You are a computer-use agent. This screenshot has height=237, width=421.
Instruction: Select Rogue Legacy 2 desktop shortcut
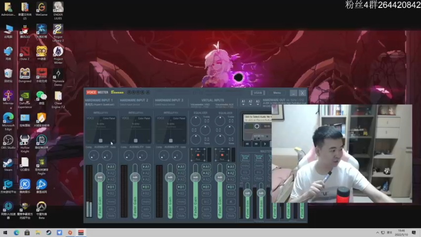58,33
